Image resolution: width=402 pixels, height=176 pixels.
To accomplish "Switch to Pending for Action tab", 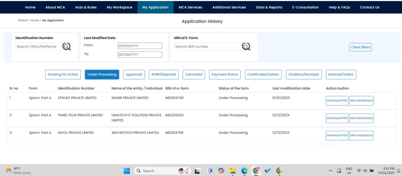I will point(63,75).
